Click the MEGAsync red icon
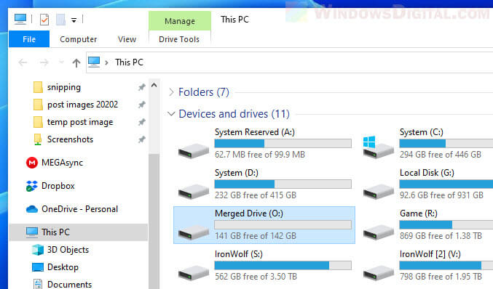493x289 pixels. (32, 163)
